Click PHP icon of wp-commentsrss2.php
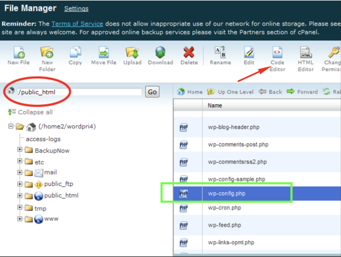Image resolution: width=341 pixels, height=257 pixels. [x=184, y=162]
